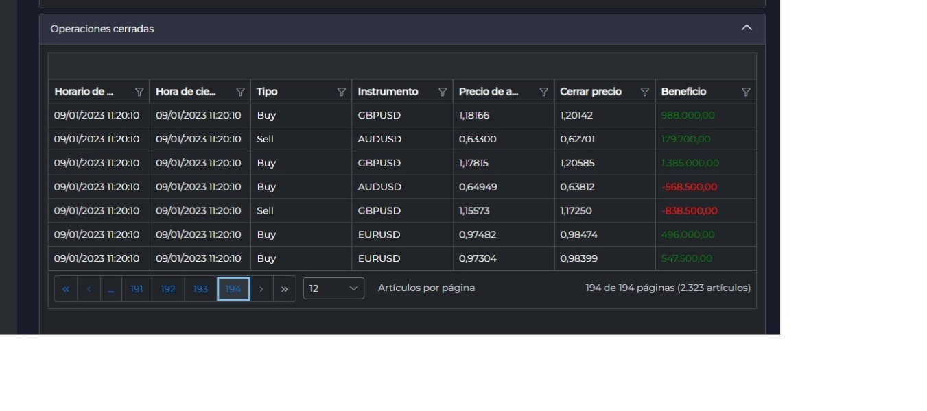This screenshot has width=927, height=411.
Task: Open filter for Hora de cie... column
Action: pyautogui.click(x=240, y=92)
